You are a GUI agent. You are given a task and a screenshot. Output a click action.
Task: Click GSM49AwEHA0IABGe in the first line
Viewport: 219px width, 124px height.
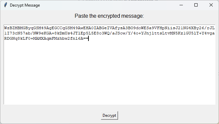[x=86, y=28]
